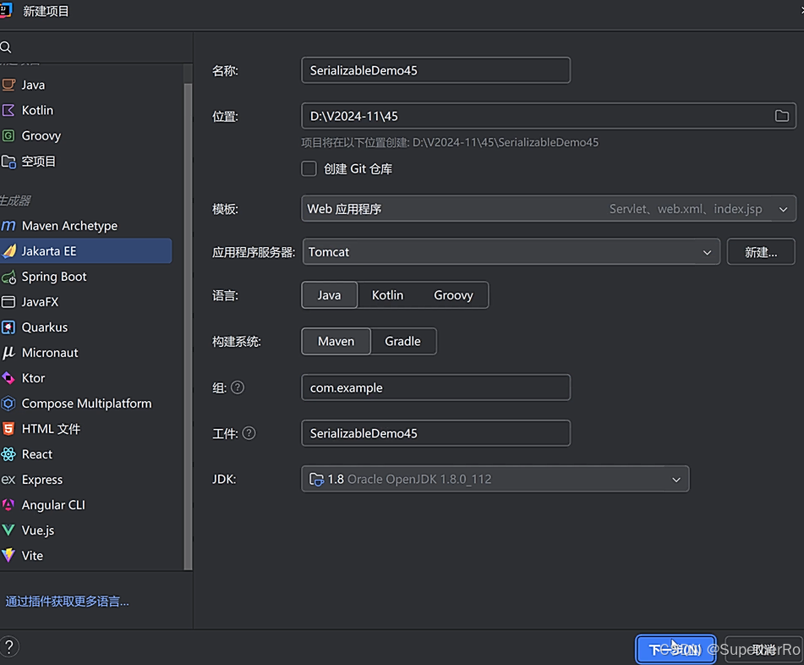Expand the JDK 1.8 selection dropdown
The image size is (804, 665).
pyautogui.click(x=495, y=479)
